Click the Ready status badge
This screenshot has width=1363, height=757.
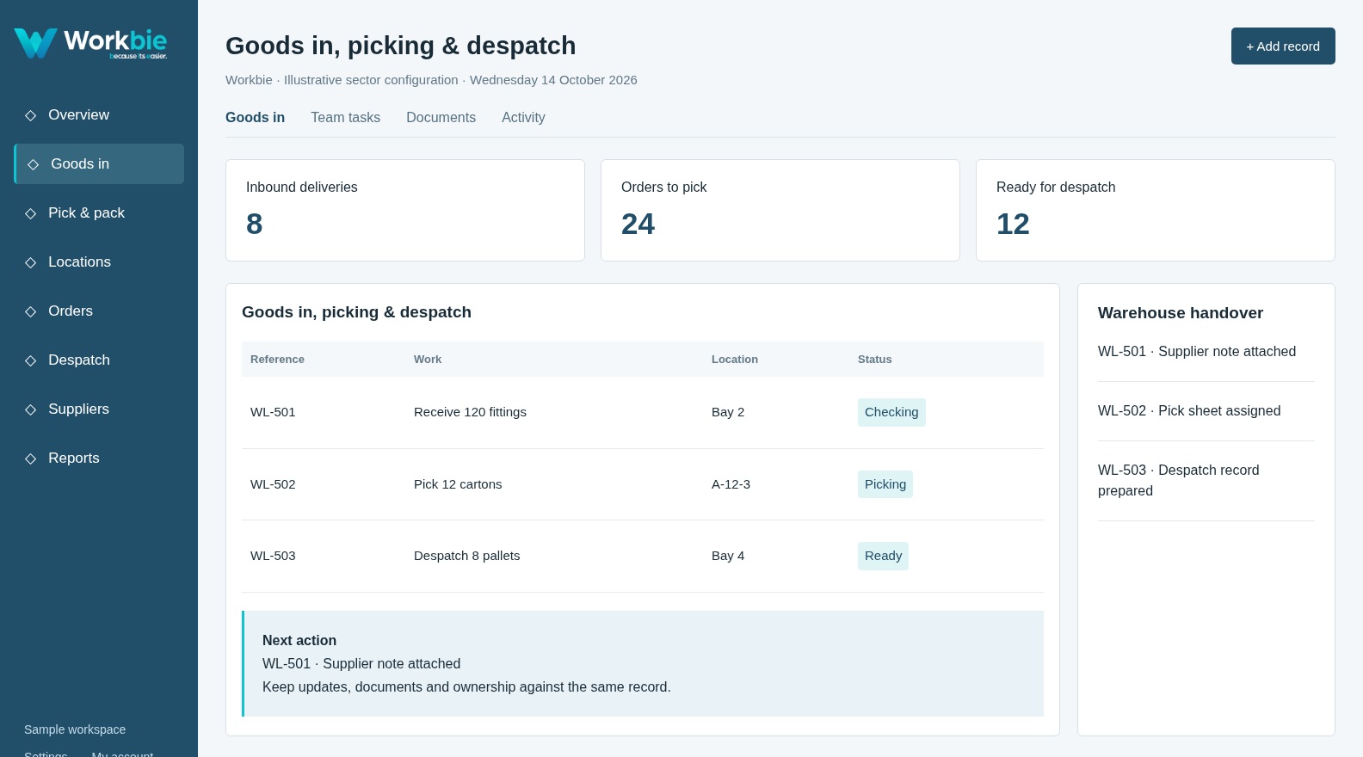(883, 556)
